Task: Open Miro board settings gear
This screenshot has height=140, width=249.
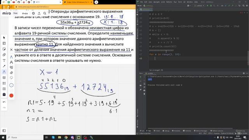Action: coord(33,14)
